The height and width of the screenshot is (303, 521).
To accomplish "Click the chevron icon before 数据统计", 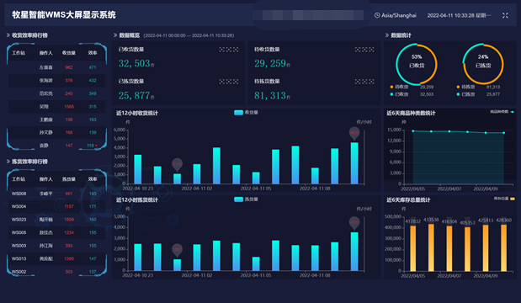I will point(387,35).
